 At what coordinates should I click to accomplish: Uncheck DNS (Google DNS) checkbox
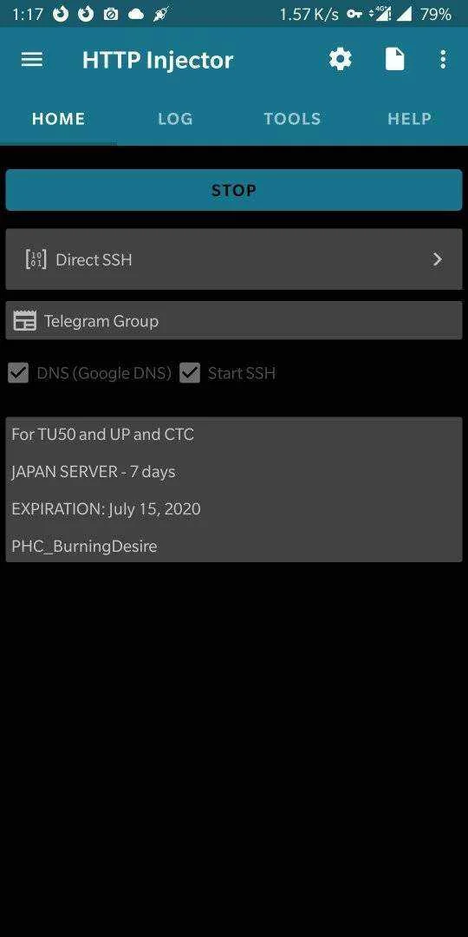pyautogui.click(x=18, y=373)
